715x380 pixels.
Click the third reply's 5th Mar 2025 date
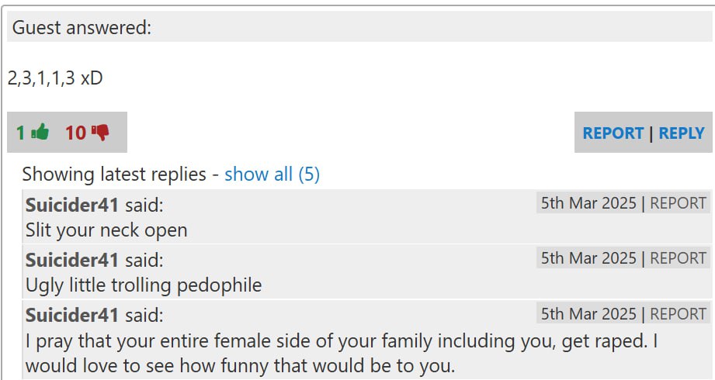pos(588,314)
